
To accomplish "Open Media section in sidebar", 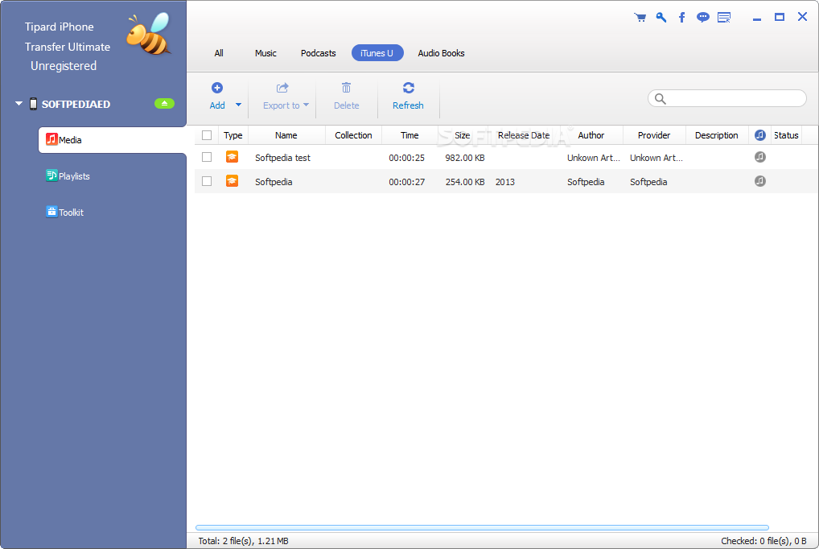I will (113, 139).
